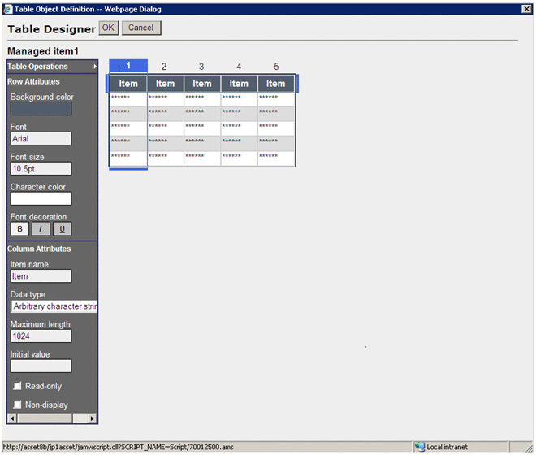The image size is (536, 455).
Task: Open the Background color swatch
Action: click(41, 109)
